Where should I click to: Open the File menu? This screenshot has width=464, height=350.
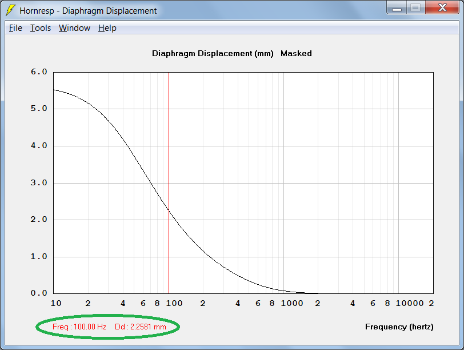pos(15,28)
